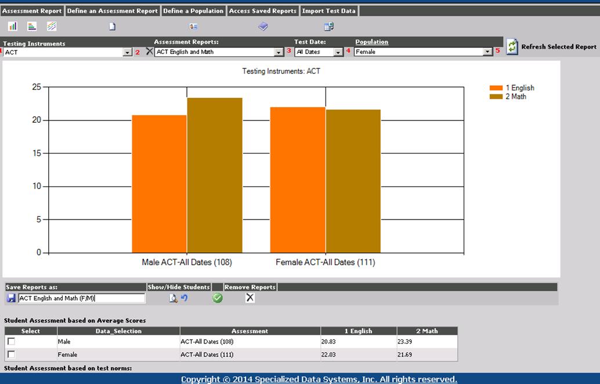Screen dimensions: 600x384
Task: Switch to Define a Population tab
Action: (x=193, y=11)
